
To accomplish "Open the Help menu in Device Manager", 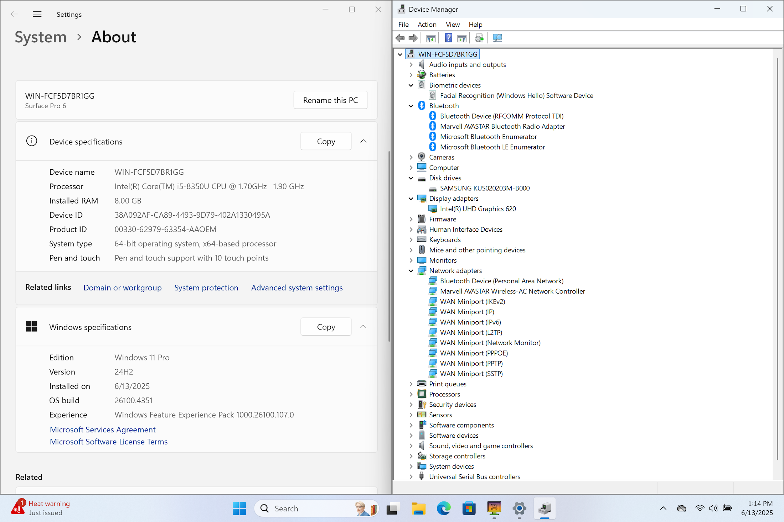I will point(475,25).
